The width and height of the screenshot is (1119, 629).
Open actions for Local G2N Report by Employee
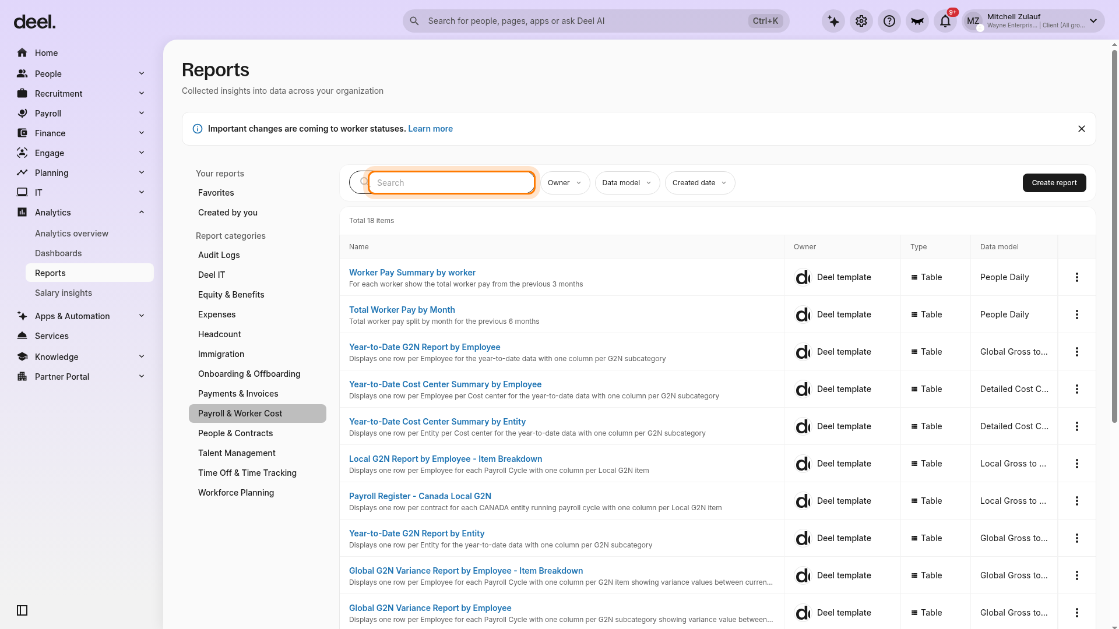tap(1077, 464)
